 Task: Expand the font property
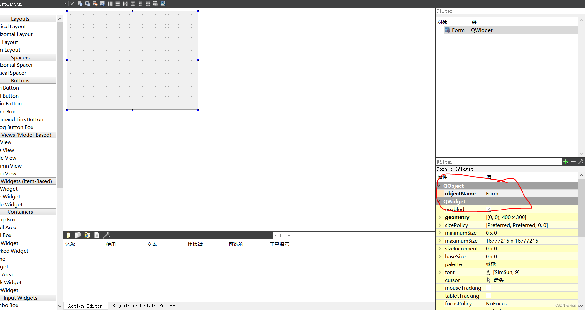[x=440, y=272]
